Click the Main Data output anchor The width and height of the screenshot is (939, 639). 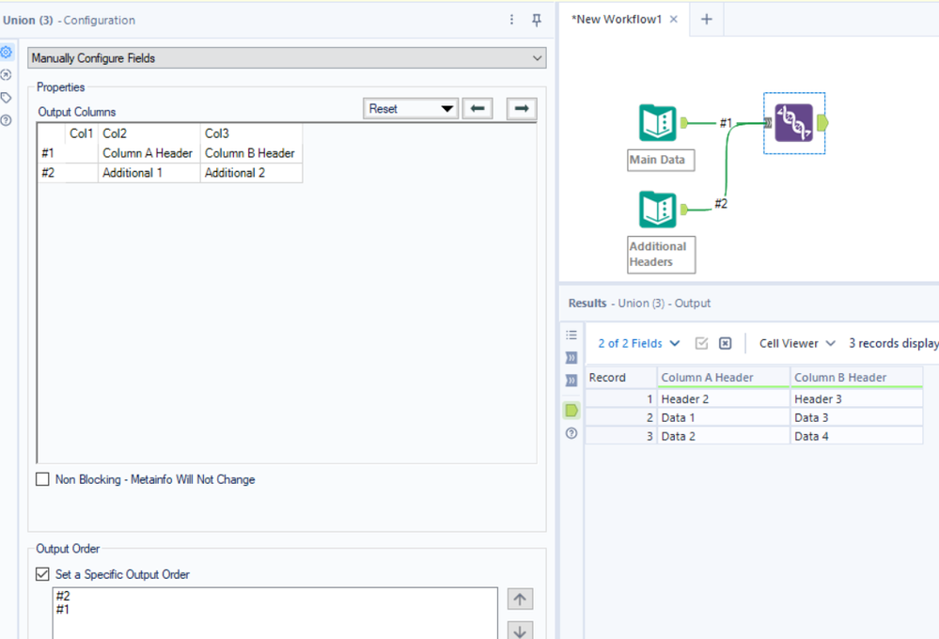click(684, 123)
